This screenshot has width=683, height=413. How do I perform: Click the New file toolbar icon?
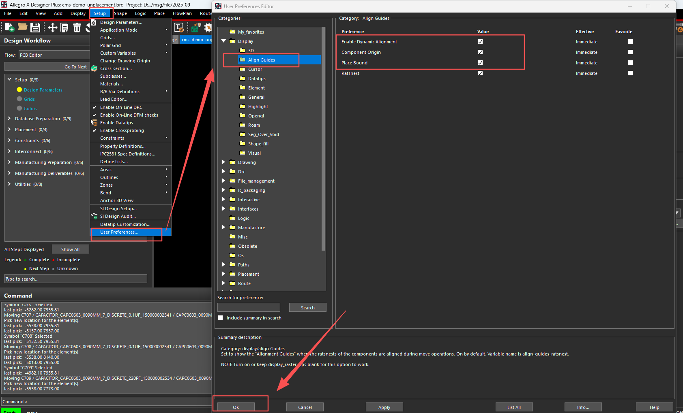pos(9,28)
